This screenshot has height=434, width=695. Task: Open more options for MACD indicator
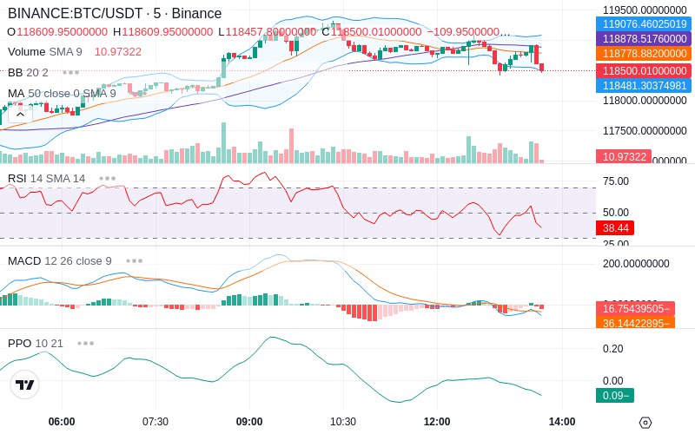point(135,261)
